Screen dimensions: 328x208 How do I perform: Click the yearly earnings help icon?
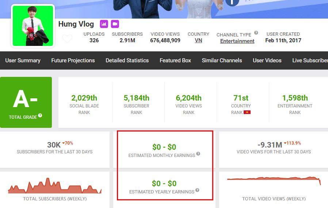pos(197,190)
